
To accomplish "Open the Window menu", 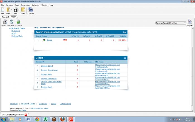I will (45, 5).
